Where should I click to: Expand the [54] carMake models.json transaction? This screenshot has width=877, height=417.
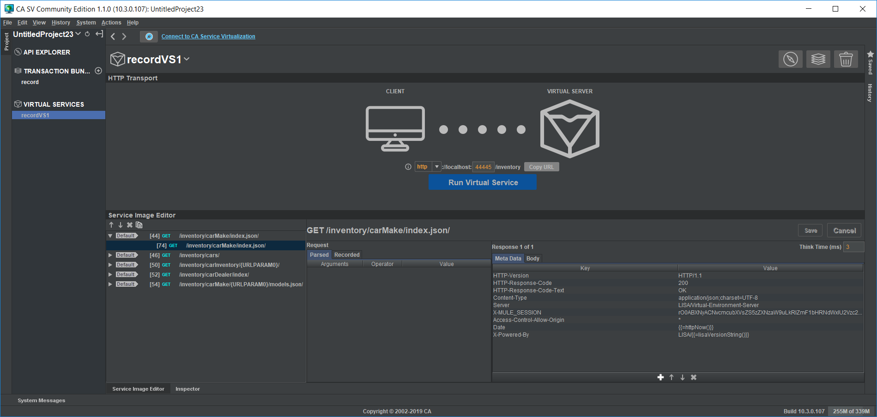click(110, 284)
